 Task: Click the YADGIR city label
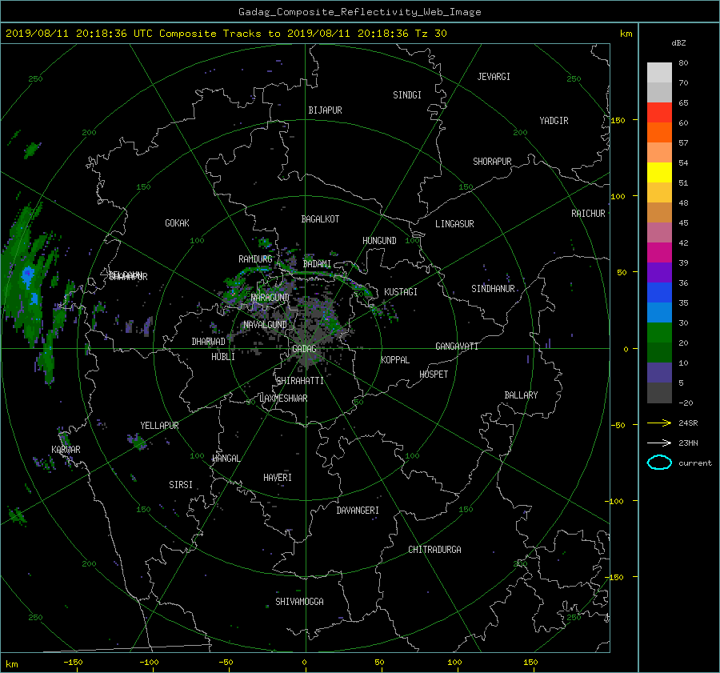coord(554,121)
